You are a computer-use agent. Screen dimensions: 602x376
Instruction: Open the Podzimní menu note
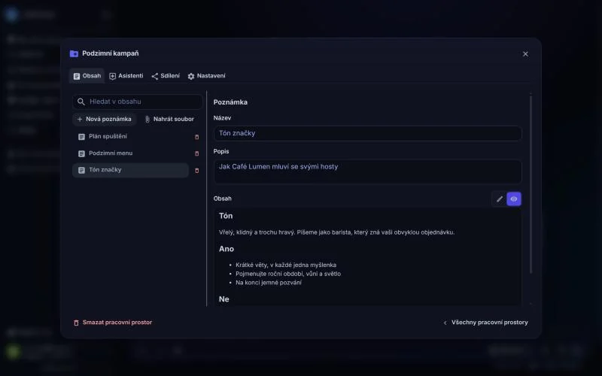(130, 153)
